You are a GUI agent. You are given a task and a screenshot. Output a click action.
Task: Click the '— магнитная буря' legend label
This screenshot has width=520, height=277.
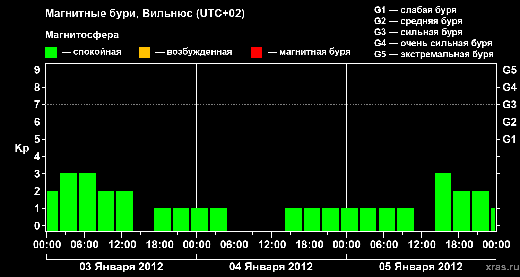[309, 52]
